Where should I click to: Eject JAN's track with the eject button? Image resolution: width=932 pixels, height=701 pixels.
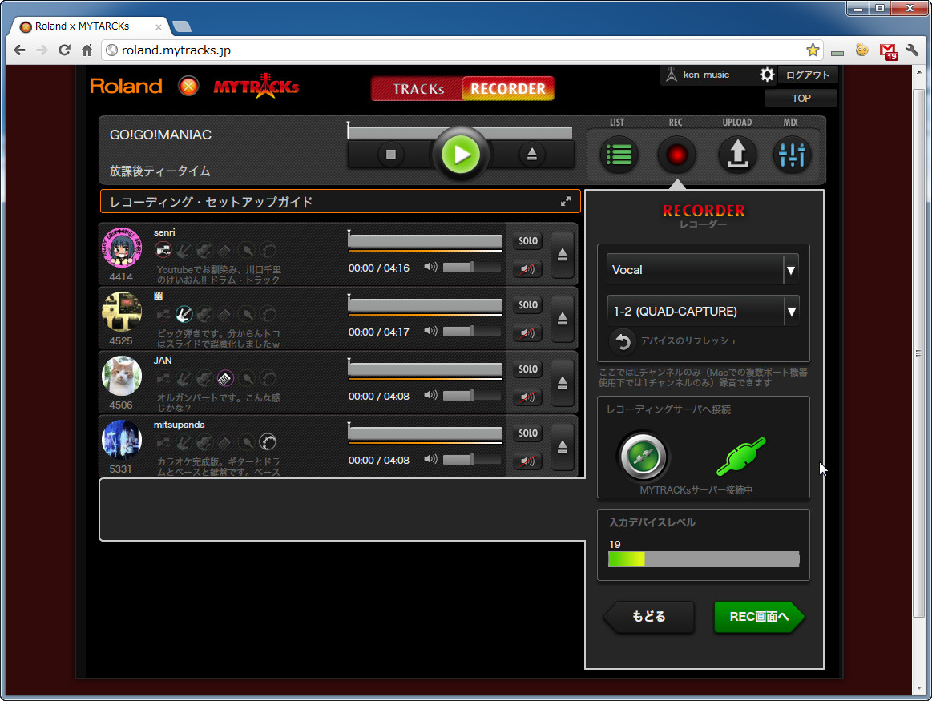pos(562,383)
